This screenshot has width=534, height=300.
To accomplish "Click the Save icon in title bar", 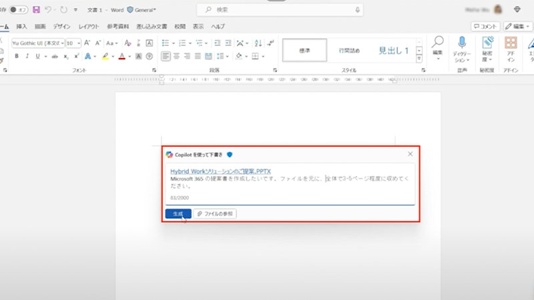I will point(36,10).
